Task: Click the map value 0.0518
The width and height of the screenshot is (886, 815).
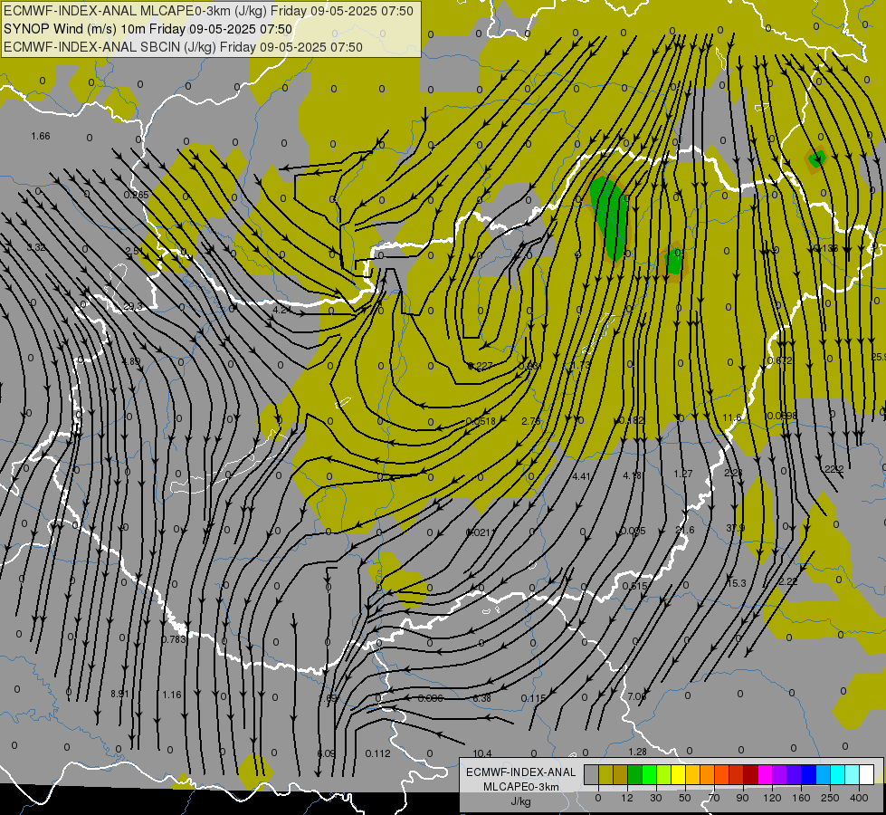Action: point(481,421)
